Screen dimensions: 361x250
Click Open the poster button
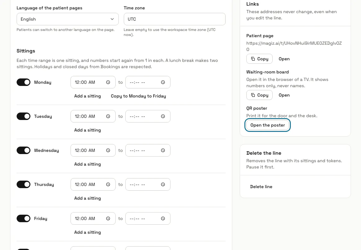coord(268,125)
